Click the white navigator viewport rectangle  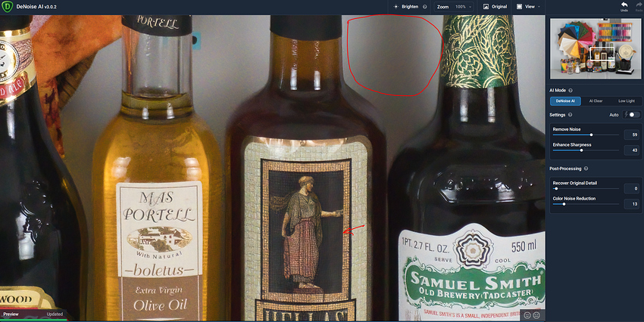(602, 54)
